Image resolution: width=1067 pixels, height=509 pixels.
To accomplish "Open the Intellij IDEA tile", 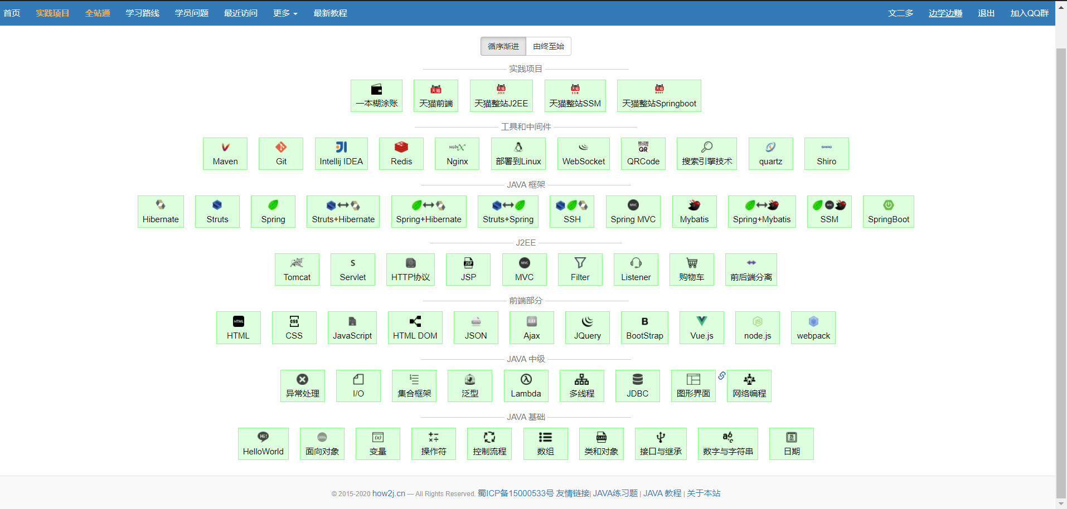I will coord(341,154).
